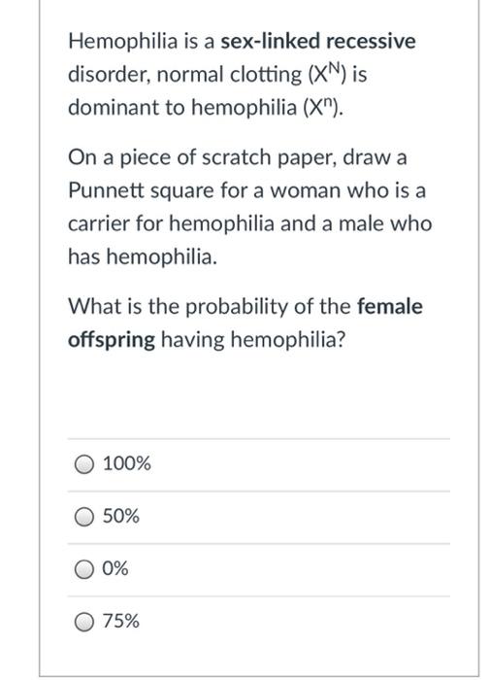Click the bold "sex-linked recessive" phrase
490x680 pixels.
pos(318,41)
